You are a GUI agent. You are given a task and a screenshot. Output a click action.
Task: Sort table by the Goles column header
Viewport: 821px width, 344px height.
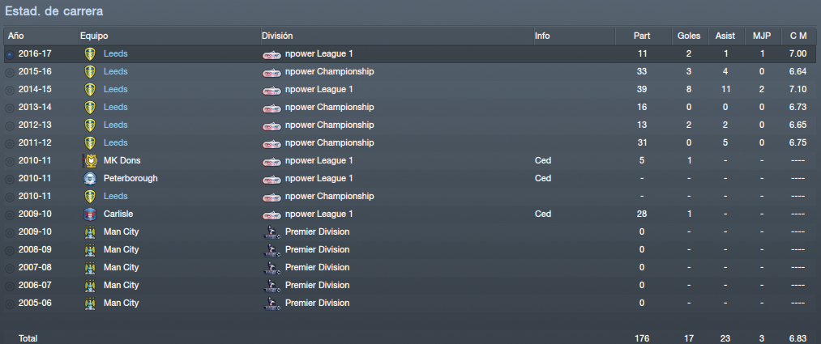[x=689, y=36]
